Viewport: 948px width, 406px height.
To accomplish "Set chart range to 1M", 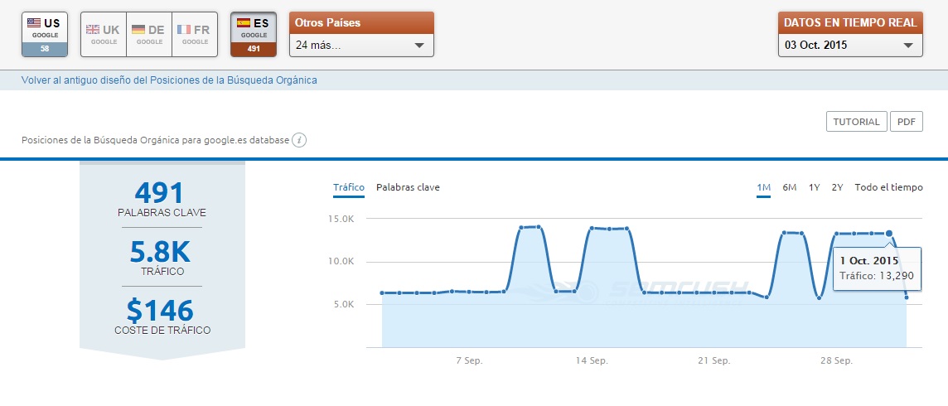I will pos(763,187).
